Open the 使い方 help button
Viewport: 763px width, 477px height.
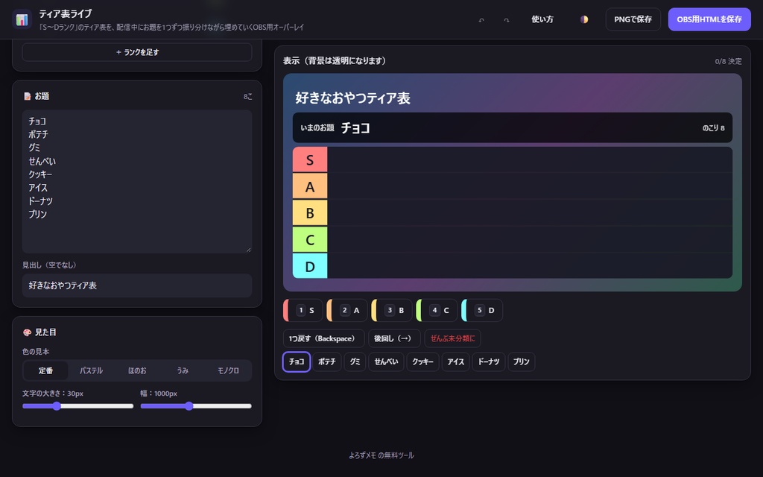pos(542,19)
